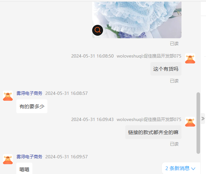Open the 雾浔电子商务 sender name at 16:09:57
This screenshot has width=206, height=174.
pos(29,157)
